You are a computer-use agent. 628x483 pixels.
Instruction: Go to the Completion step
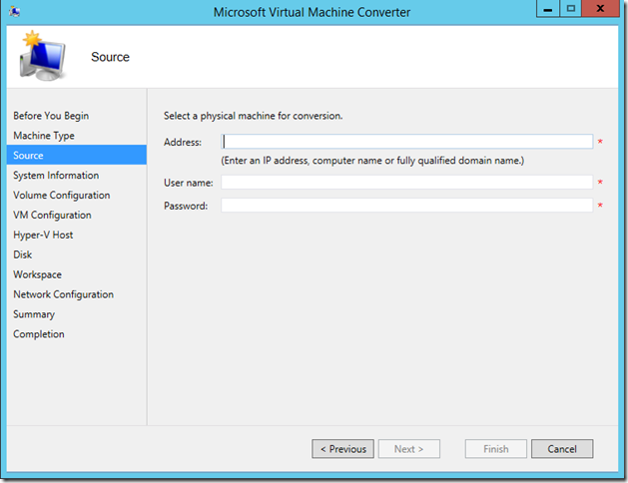pyautogui.click(x=39, y=334)
